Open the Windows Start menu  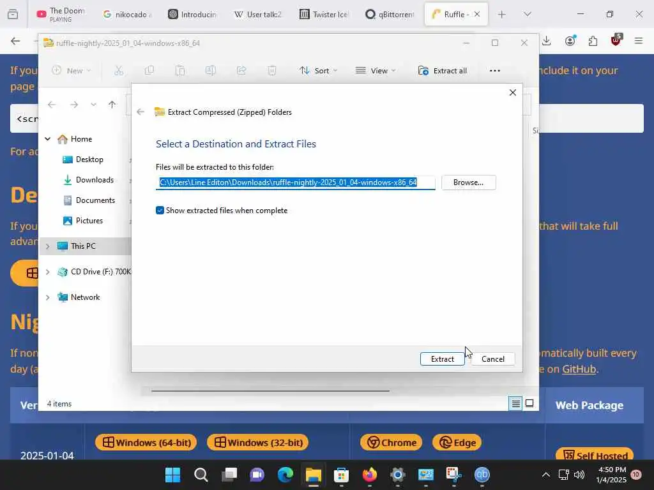click(x=172, y=475)
